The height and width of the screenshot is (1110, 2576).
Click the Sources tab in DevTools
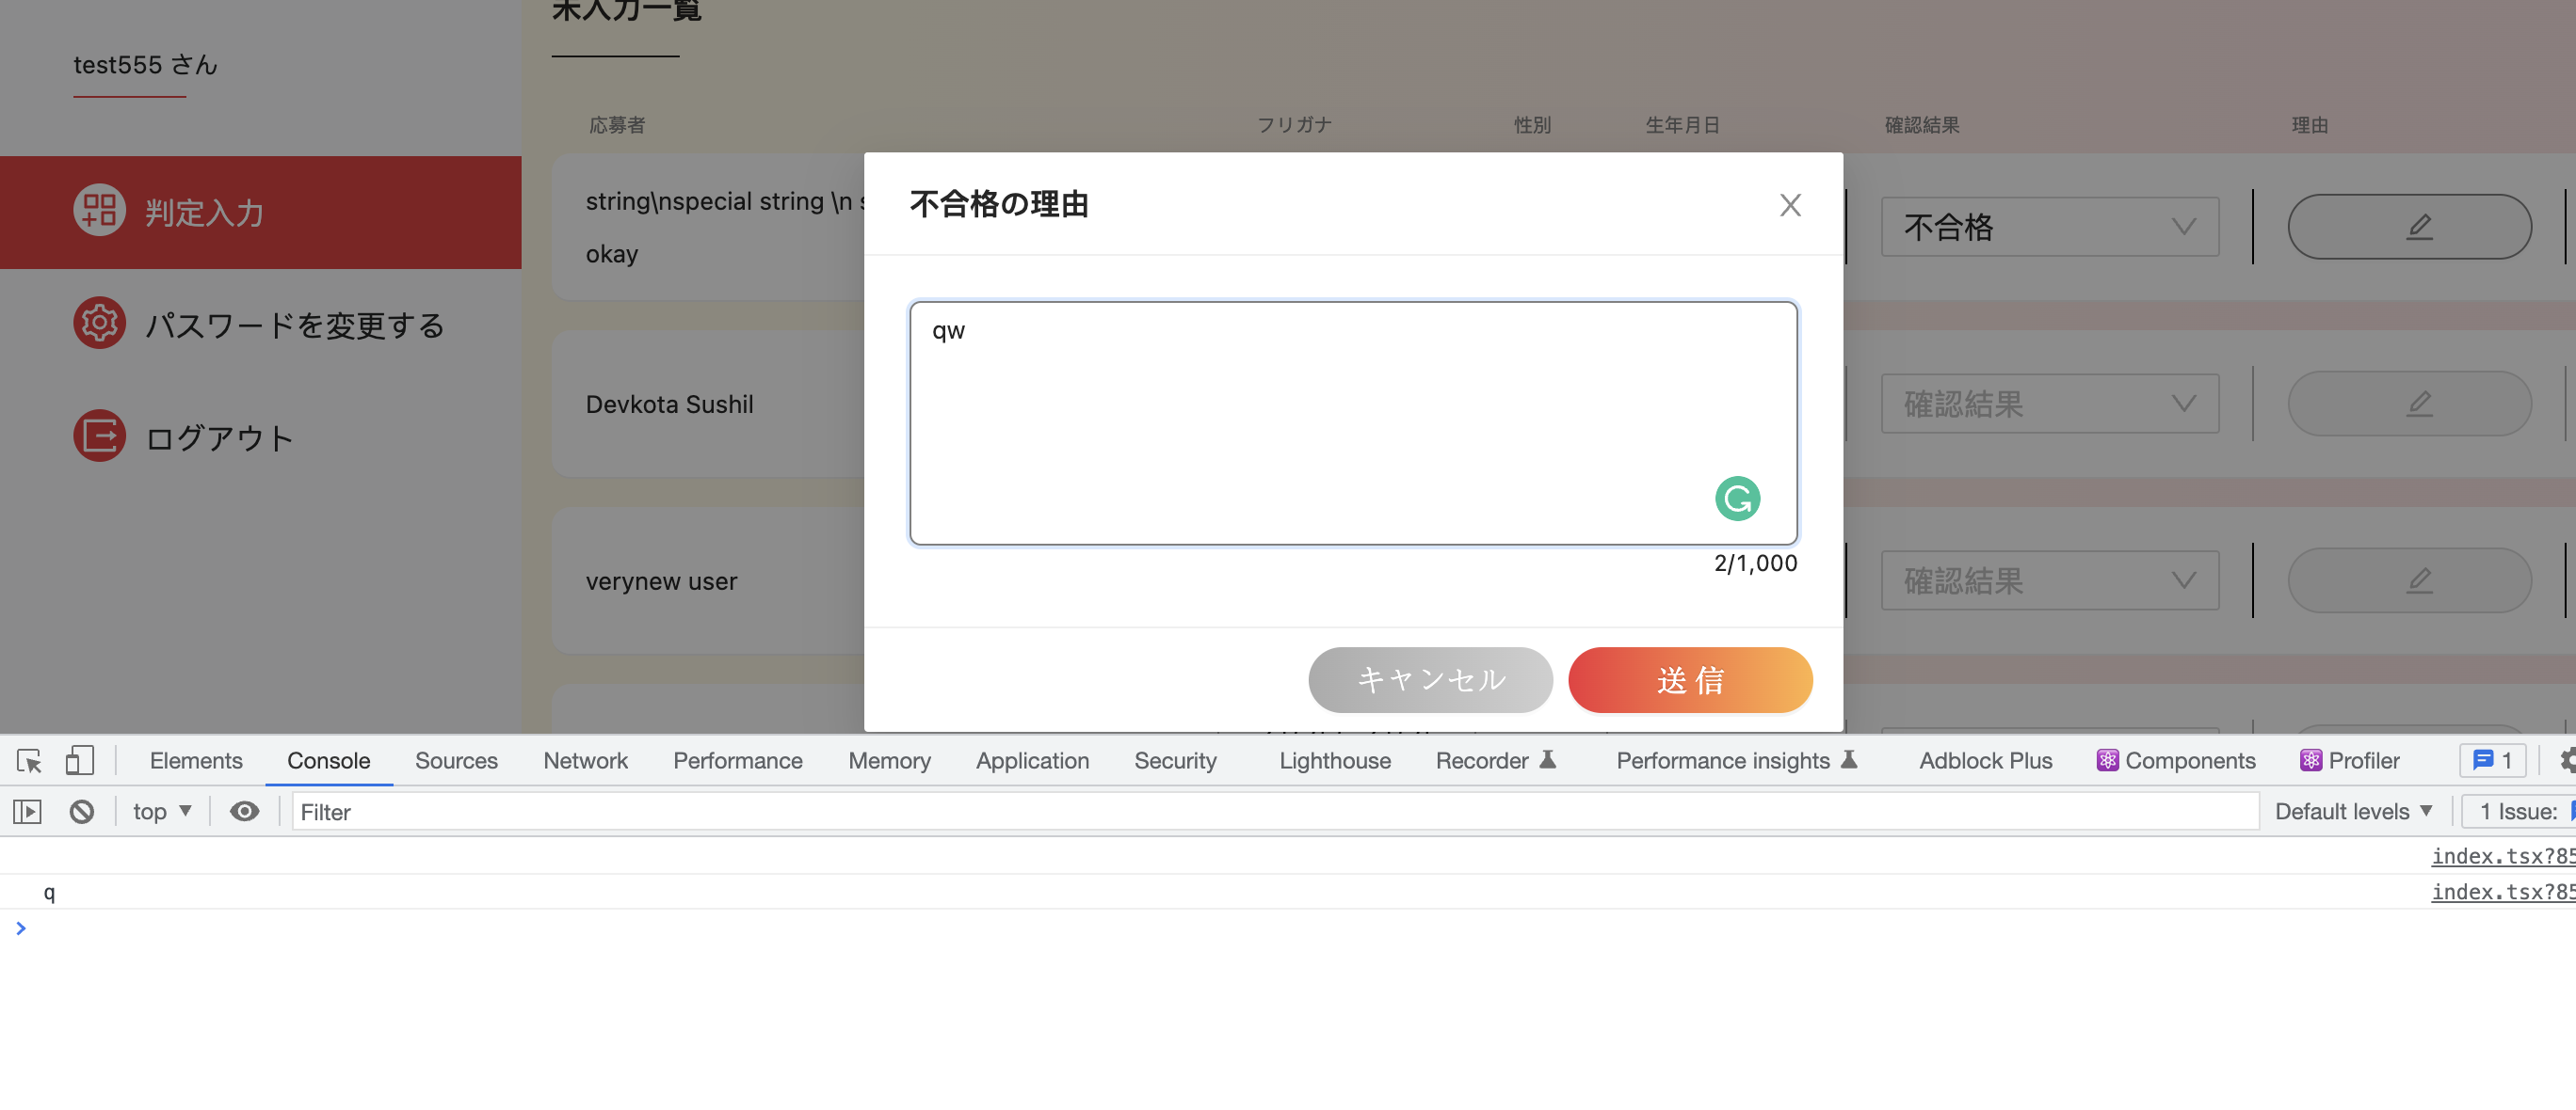tap(457, 758)
